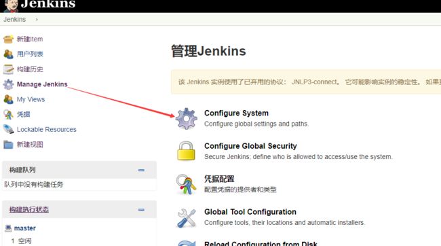Screen dimensions: 441x246
Task: Click the Global Tool Configuration tools icon
Action: [186, 218]
